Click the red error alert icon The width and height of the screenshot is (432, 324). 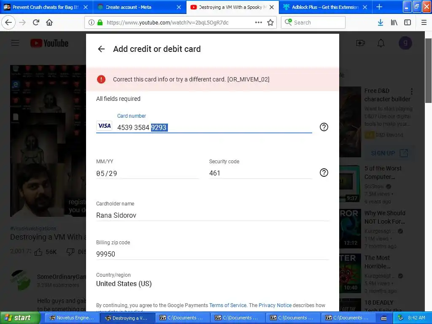[x=101, y=79]
